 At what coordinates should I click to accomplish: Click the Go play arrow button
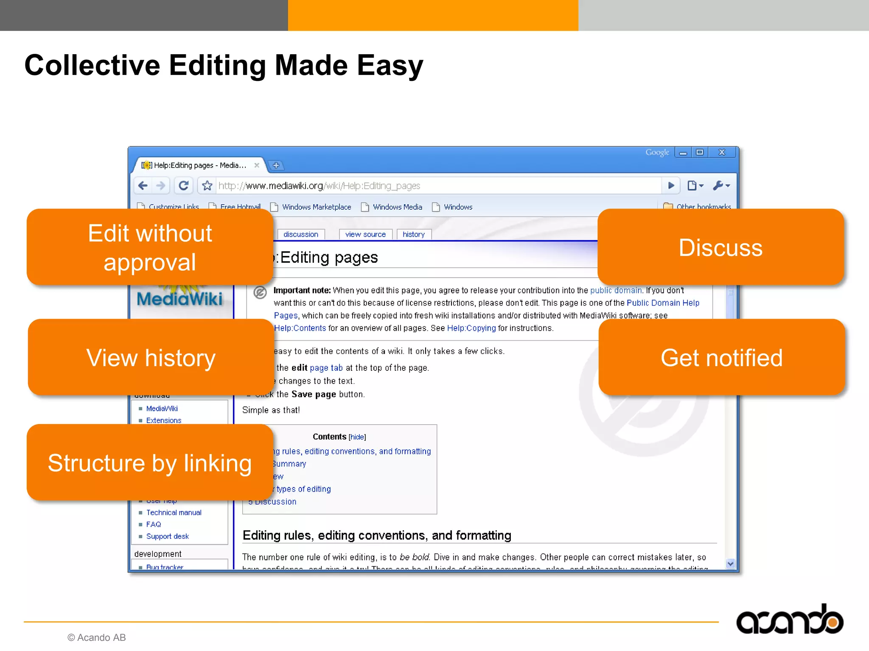pos(671,186)
